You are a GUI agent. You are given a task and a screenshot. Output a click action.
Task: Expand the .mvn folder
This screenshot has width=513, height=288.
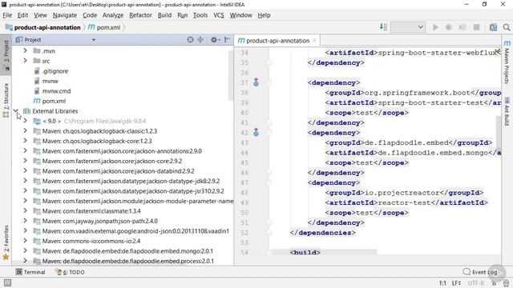pyautogui.click(x=25, y=51)
